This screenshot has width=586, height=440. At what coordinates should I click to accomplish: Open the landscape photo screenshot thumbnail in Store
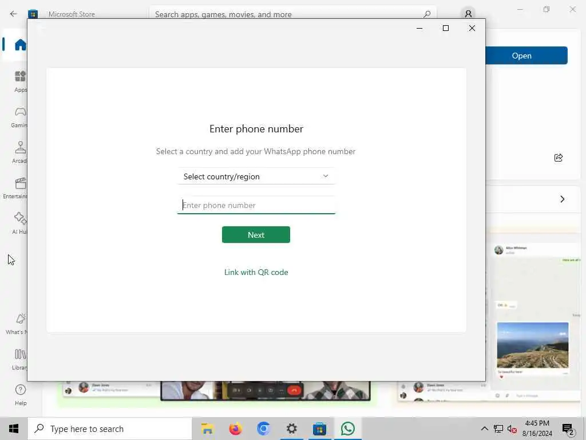[x=533, y=345]
